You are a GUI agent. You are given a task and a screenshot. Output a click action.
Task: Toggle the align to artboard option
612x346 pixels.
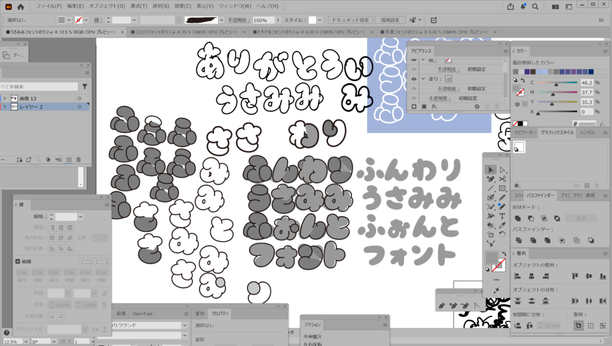pyautogui.click(x=579, y=325)
